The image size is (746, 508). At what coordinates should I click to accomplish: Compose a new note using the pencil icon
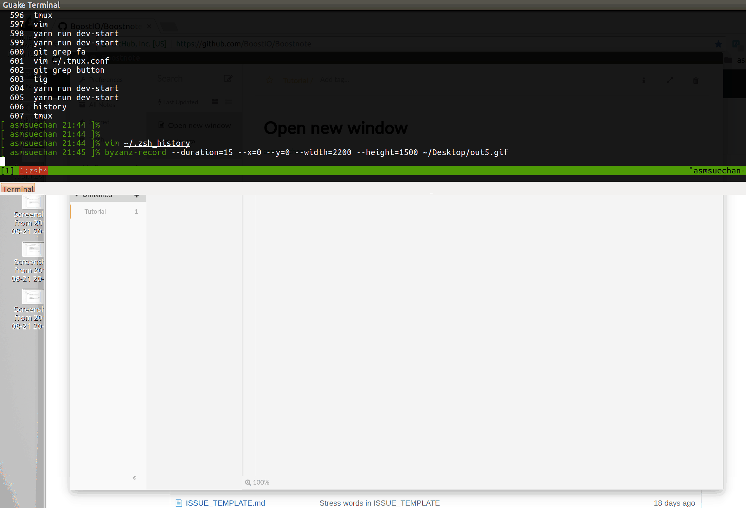(228, 78)
